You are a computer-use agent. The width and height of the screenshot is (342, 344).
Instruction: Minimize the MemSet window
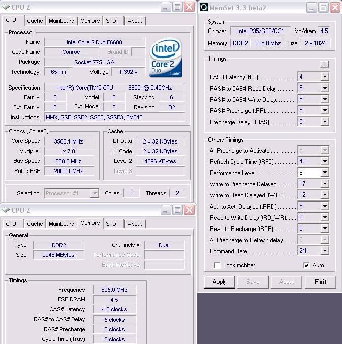click(312, 8)
